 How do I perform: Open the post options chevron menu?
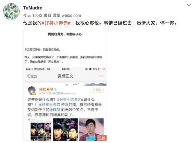tap(189, 5)
